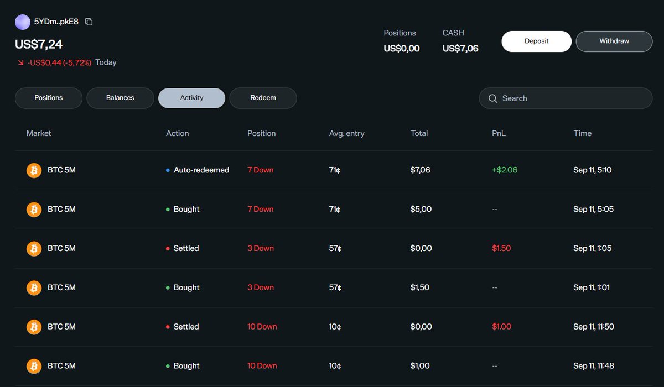Click 7 Down in the Auto-redeemed row
Image resolution: width=664 pixels, height=387 pixels.
tap(261, 170)
